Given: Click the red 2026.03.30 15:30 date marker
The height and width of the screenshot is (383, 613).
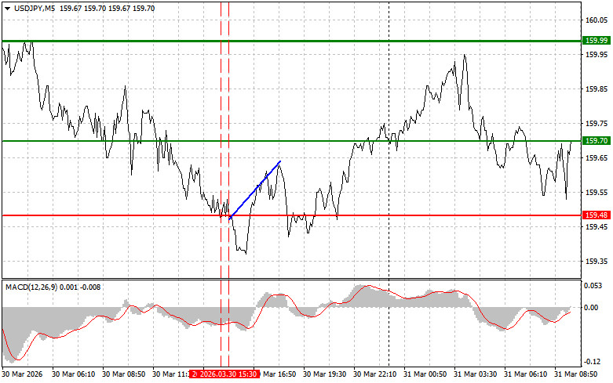Looking at the screenshot, I should click(228, 375).
